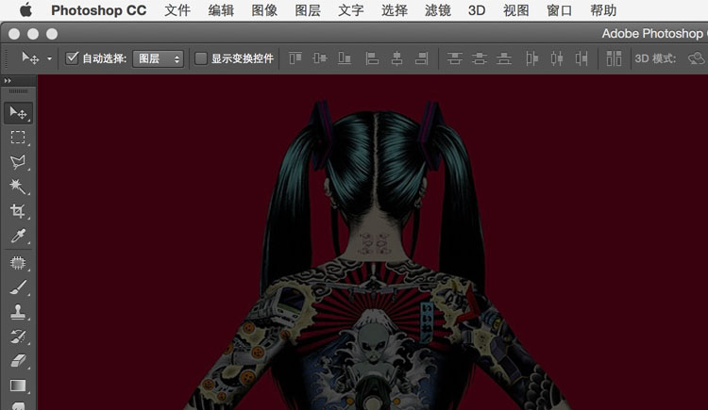This screenshot has height=410, width=708.
Task: Distribute right edges of layers
Action: (582, 58)
